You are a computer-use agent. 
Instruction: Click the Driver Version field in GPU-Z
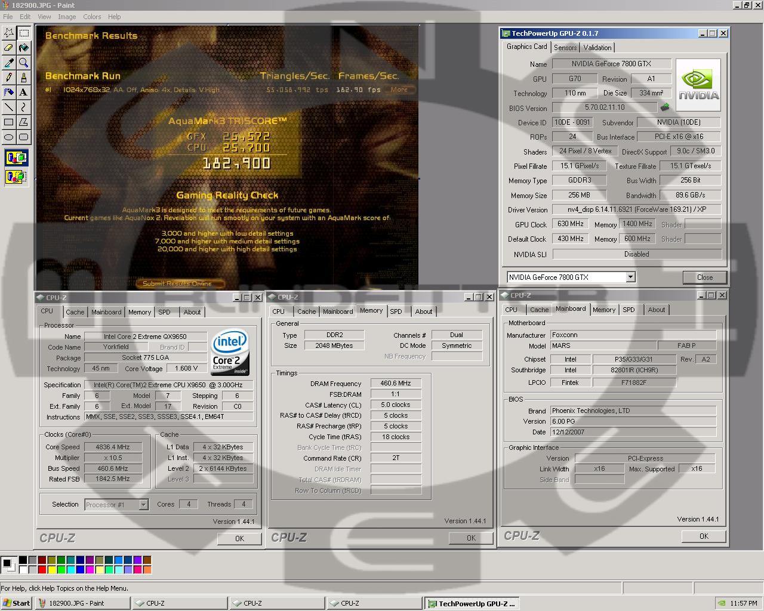636,209
